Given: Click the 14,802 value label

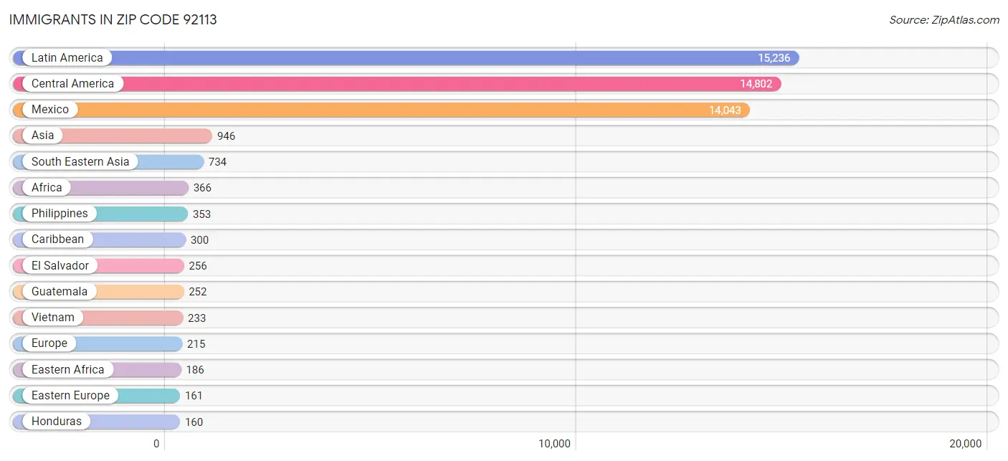Looking at the screenshot, I should pyautogui.click(x=756, y=83).
